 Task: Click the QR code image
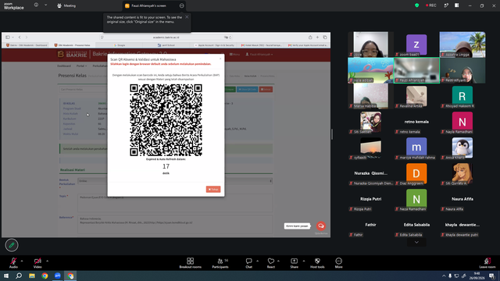pos(166,120)
